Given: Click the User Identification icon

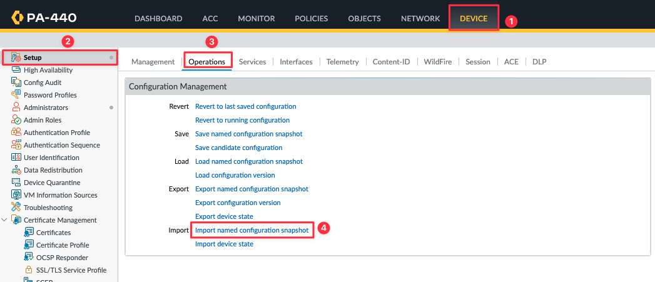Looking at the screenshot, I should [x=16, y=158].
